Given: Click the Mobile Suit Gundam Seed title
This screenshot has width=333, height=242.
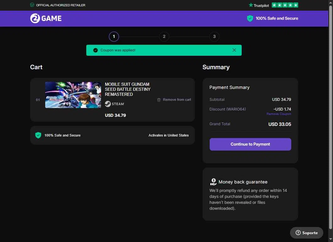Looking at the screenshot, I should click(x=128, y=89).
